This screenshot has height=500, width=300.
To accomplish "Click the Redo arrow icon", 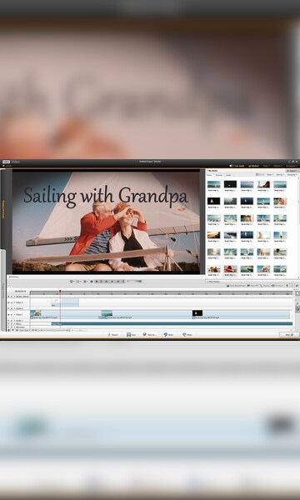I will click(x=184, y=335).
